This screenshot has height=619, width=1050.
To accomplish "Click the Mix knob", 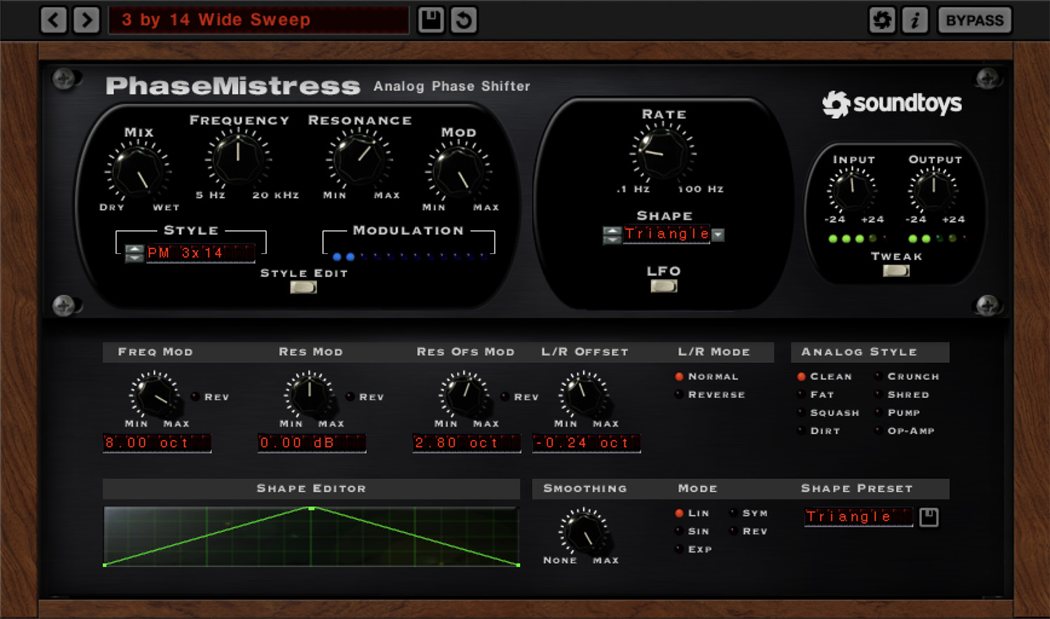I will click(138, 171).
